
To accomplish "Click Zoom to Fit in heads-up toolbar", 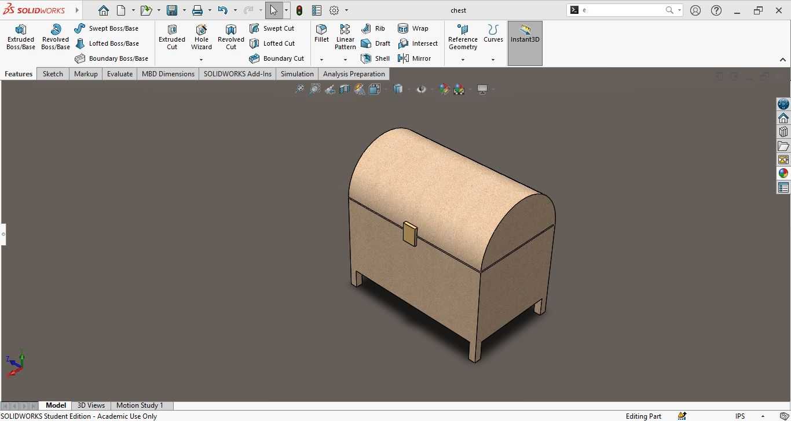I will pos(299,89).
